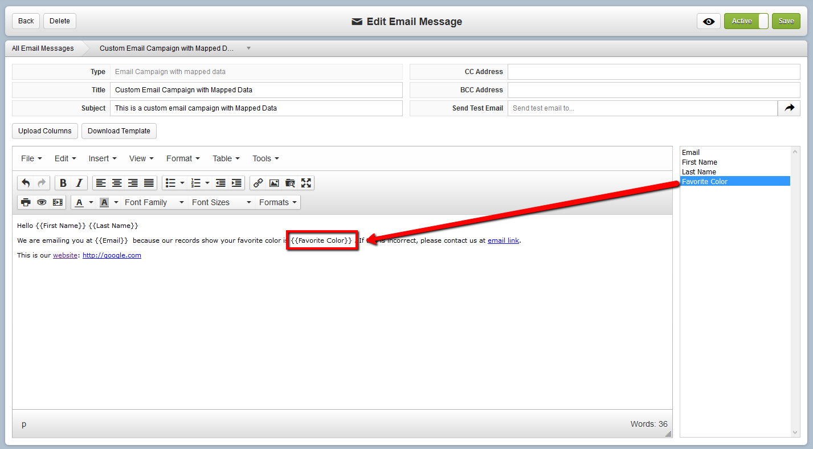The image size is (813, 449).
Task: Save the email message
Action: [786, 21]
